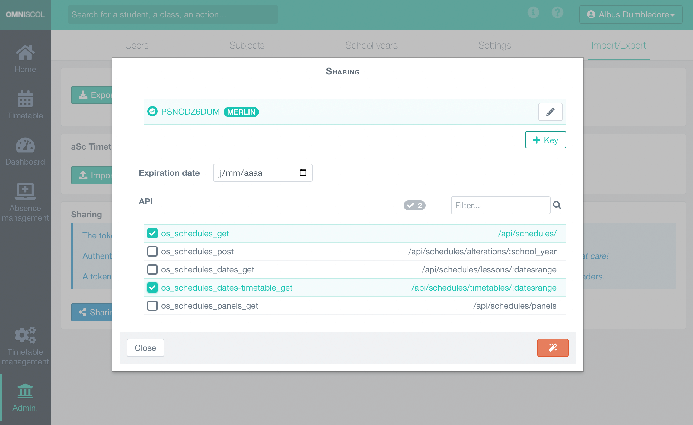Switch to the Settings tab

tap(494, 45)
